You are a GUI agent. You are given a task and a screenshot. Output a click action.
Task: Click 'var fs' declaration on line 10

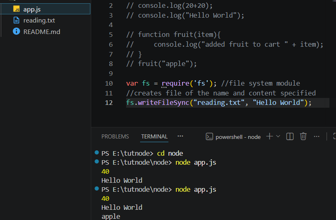138,84
